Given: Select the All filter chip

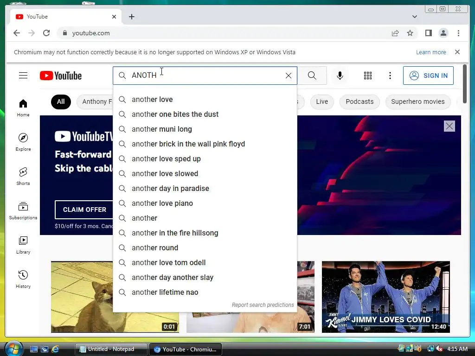Looking at the screenshot, I should pyautogui.click(x=61, y=102).
